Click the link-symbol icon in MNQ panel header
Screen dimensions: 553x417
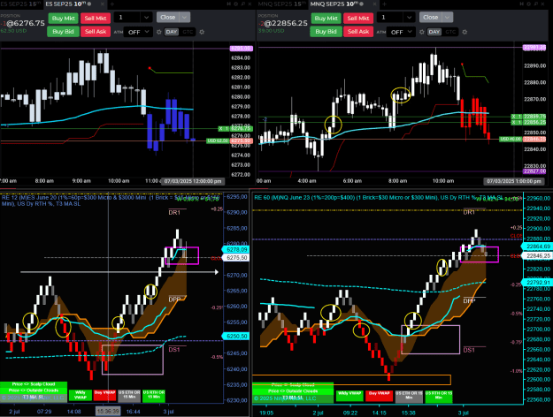[522, 4]
